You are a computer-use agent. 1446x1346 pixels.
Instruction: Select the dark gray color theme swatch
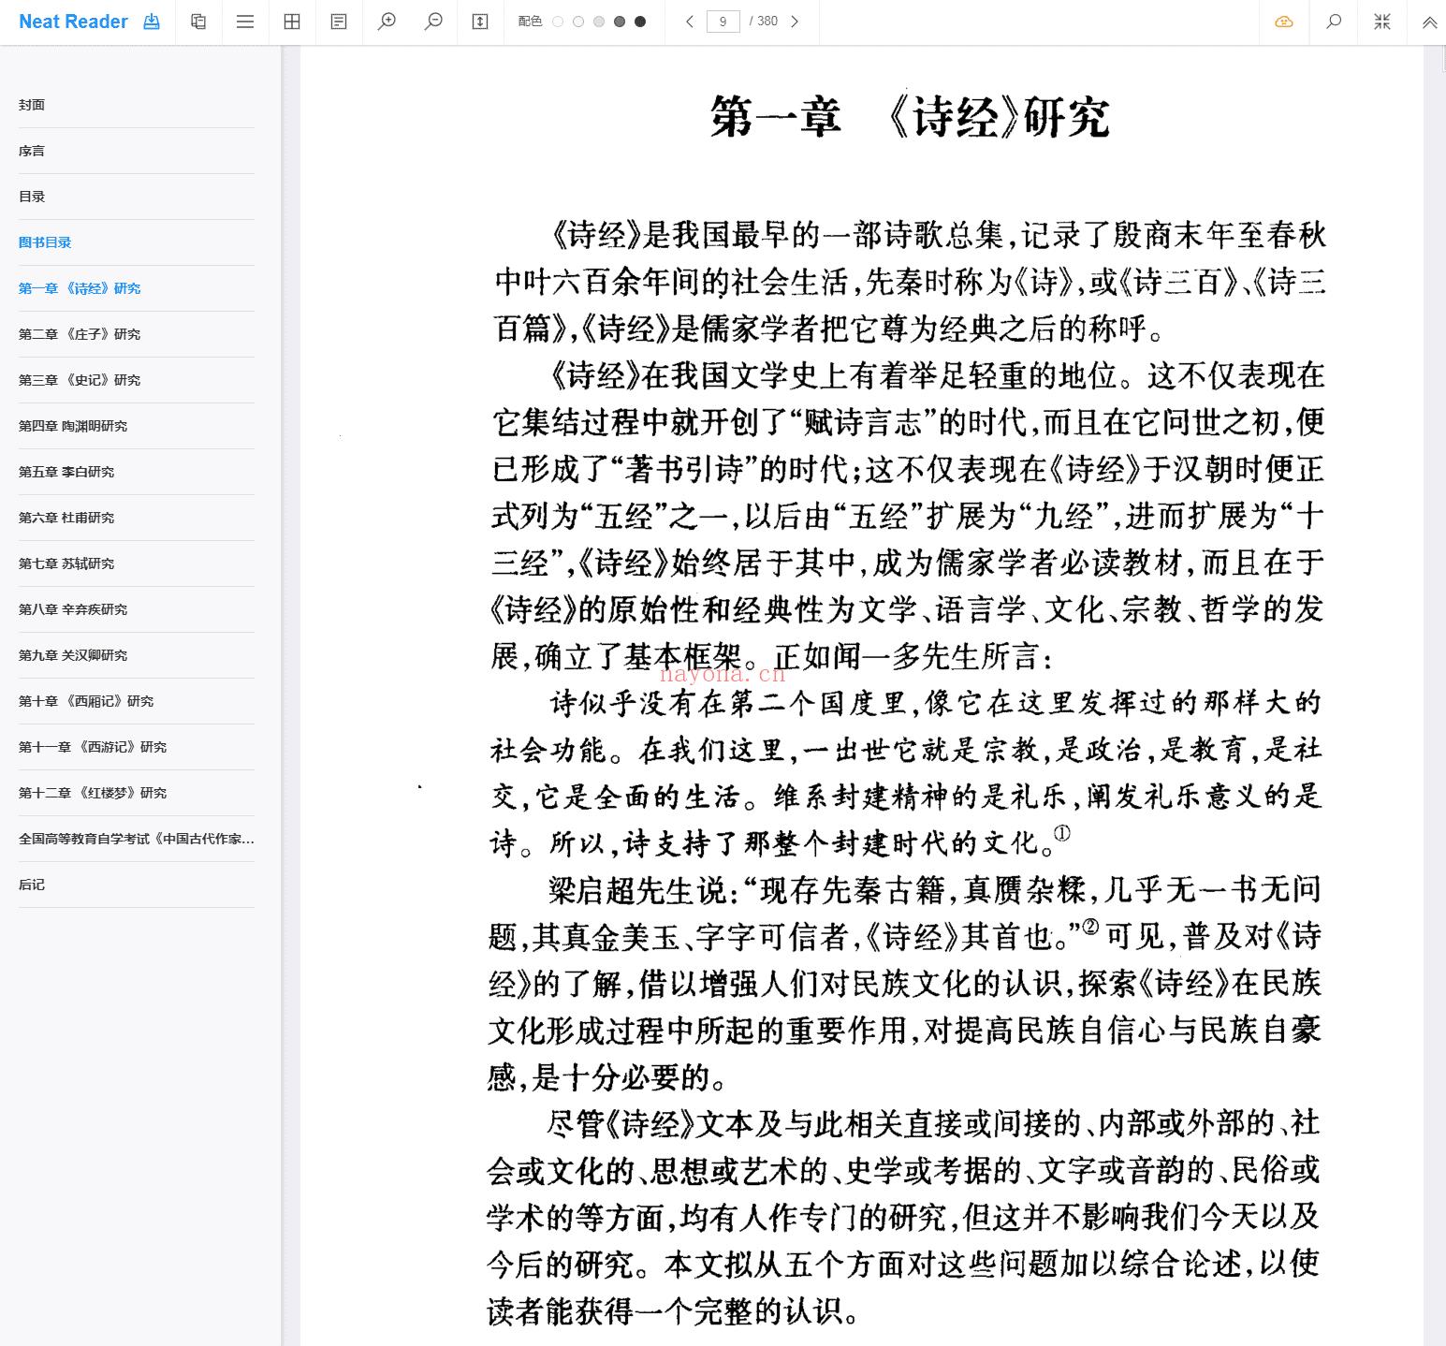click(x=620, y=22)
